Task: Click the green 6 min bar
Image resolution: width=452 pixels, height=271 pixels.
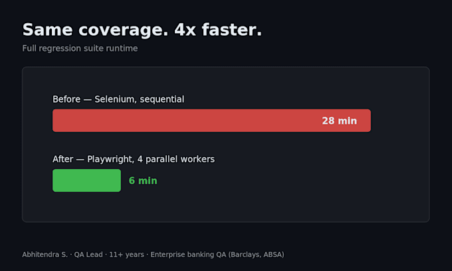Action: [x=87, y=180]
